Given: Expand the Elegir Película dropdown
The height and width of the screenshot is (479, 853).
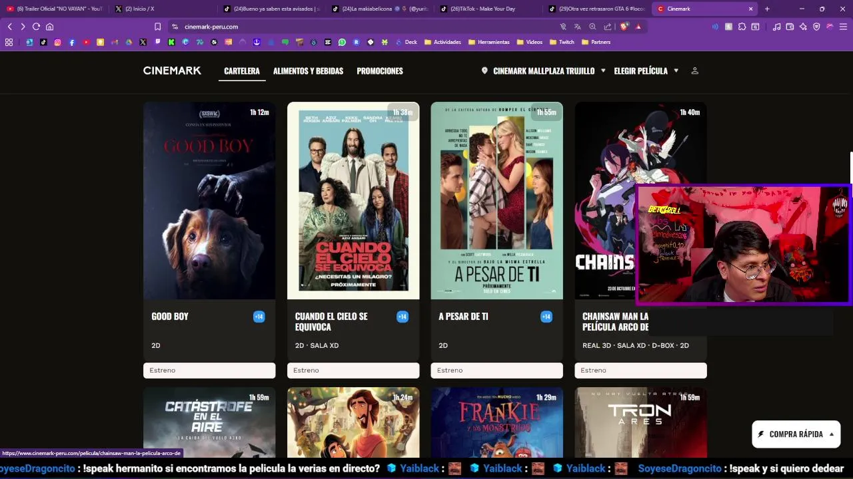Looking at the screenshot, I should coord(646,71).
